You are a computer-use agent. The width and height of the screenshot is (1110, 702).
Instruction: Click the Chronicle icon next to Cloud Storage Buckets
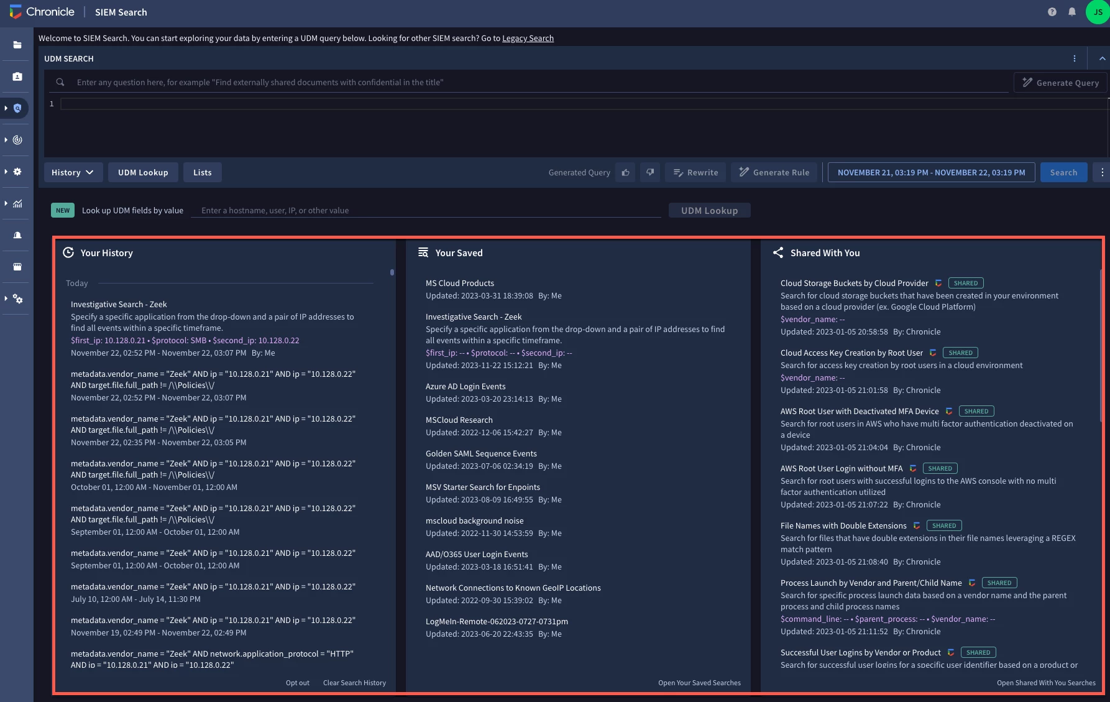click(x=938, y=283)
